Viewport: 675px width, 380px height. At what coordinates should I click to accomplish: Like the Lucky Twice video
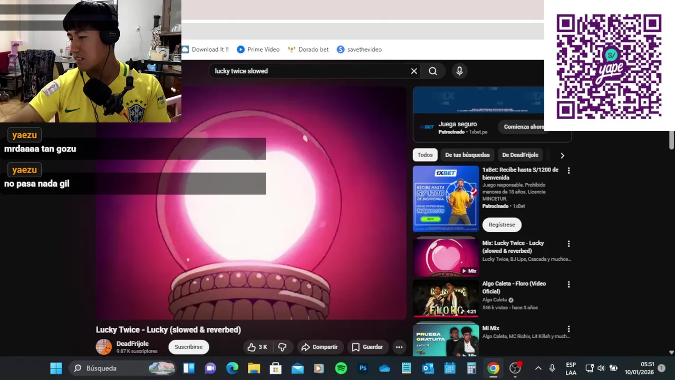point(257,347)
